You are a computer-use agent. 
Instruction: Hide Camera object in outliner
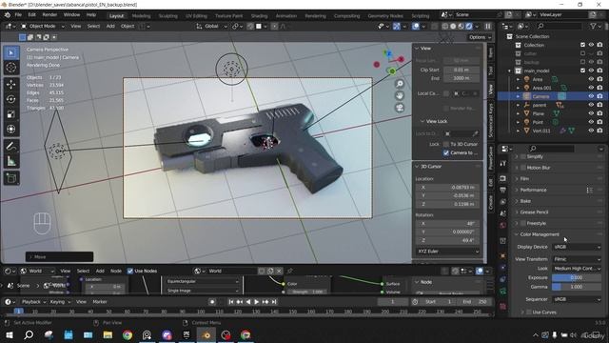(x=591, y=96)
